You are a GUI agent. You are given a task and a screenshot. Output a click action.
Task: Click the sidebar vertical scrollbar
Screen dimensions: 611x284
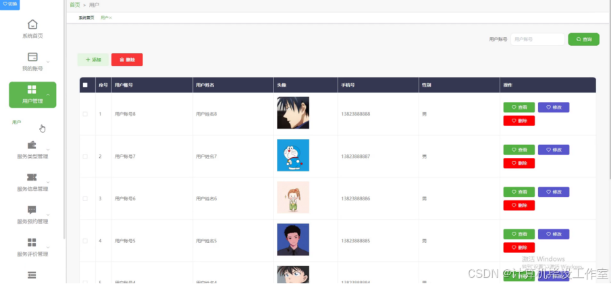tap(64, 119)
